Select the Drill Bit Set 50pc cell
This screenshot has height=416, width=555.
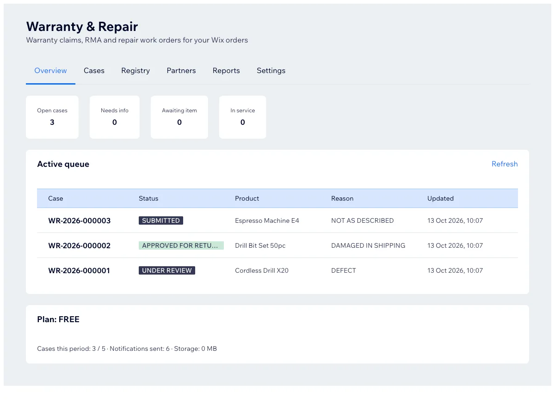[260, 245]
